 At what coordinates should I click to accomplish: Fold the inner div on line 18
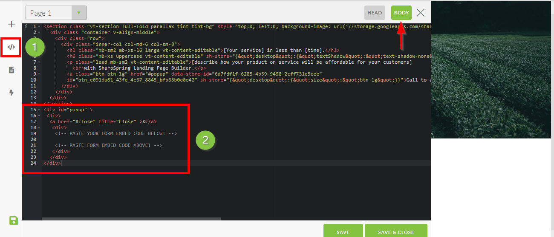(x=39, y=127)
